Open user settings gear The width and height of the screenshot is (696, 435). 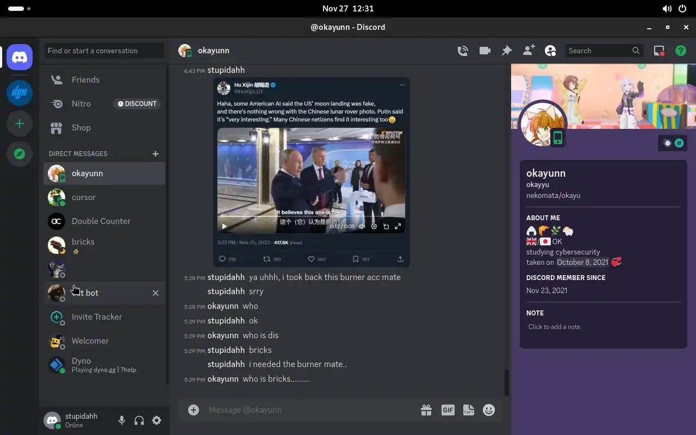click(157, 420)
